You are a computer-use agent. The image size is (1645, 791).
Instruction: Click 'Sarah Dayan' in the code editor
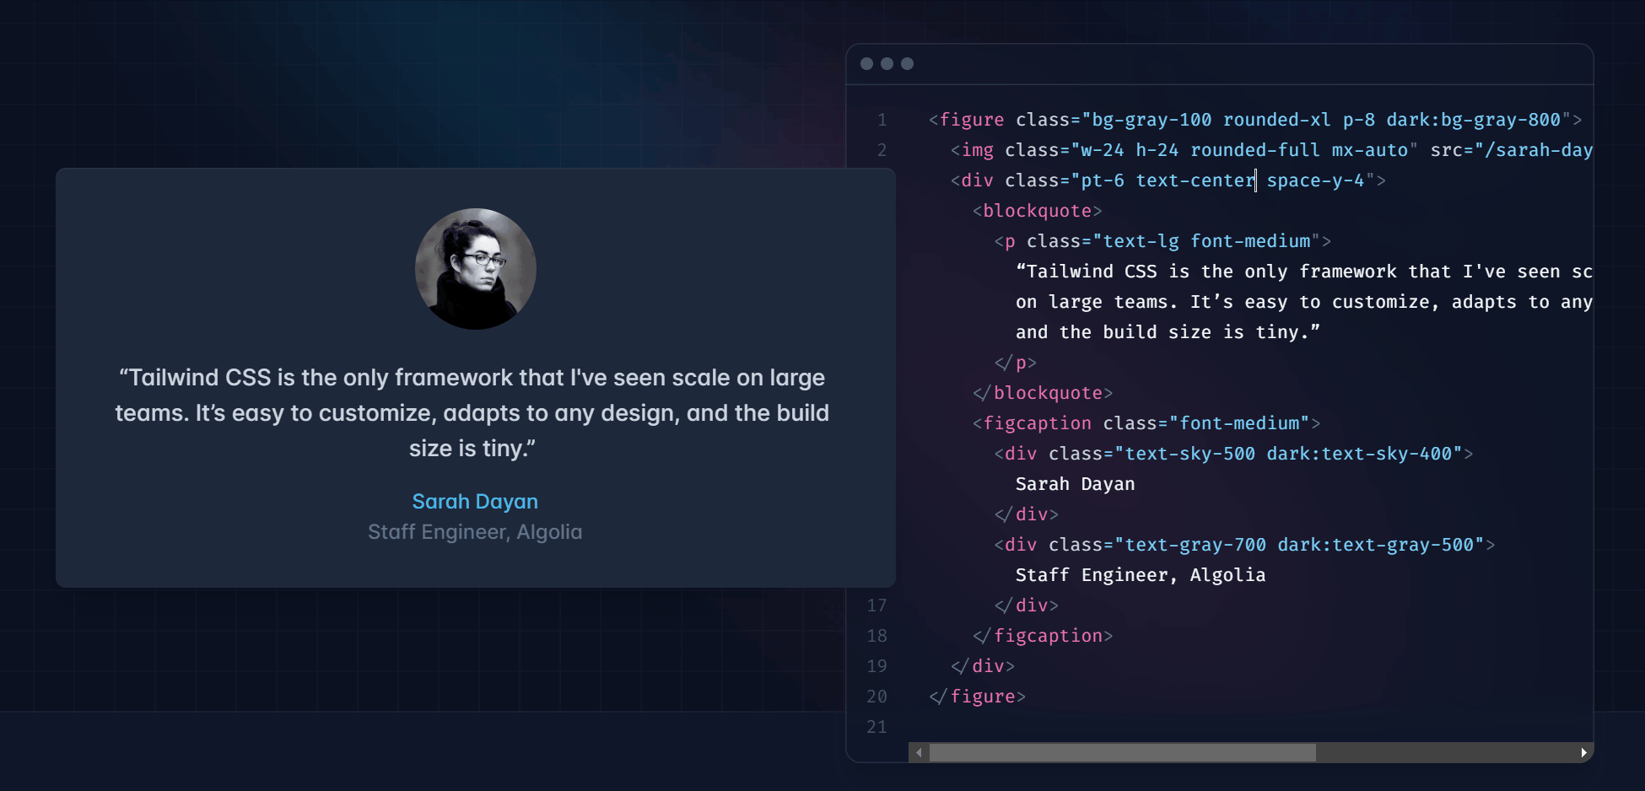tap(1075, 484)
